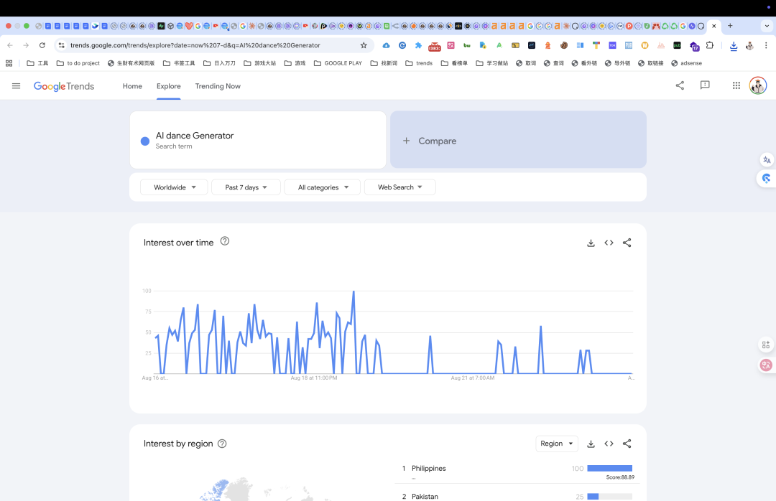Open the All categories dropdown

click(x=322, y=187)
